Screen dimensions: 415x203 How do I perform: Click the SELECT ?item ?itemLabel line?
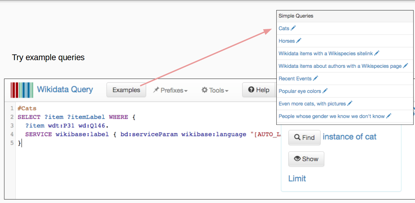pyautogui.click(x=76, y=117)
